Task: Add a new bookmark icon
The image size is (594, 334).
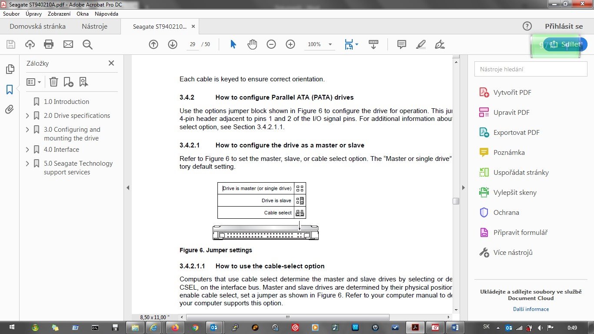Action: coord(68,82)
